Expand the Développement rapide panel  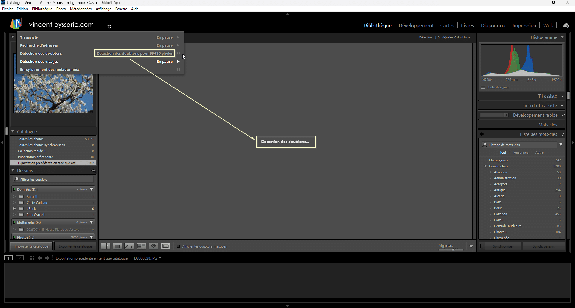563,115
